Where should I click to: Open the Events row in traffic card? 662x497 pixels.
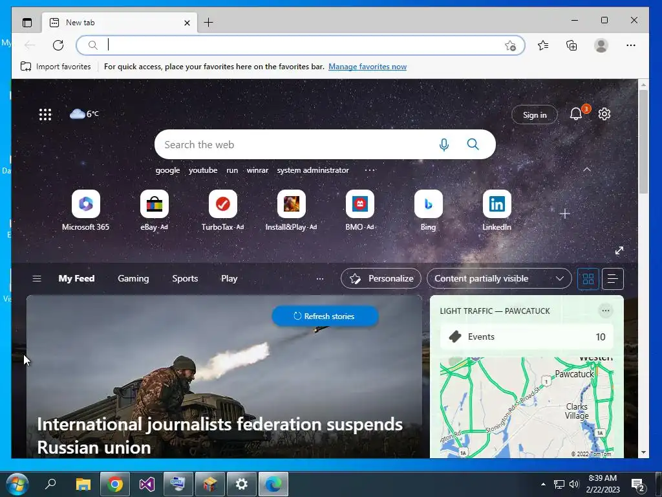[526, 337]
